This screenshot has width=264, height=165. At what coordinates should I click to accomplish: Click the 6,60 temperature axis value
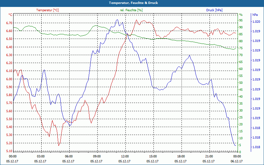pos(9,31)
